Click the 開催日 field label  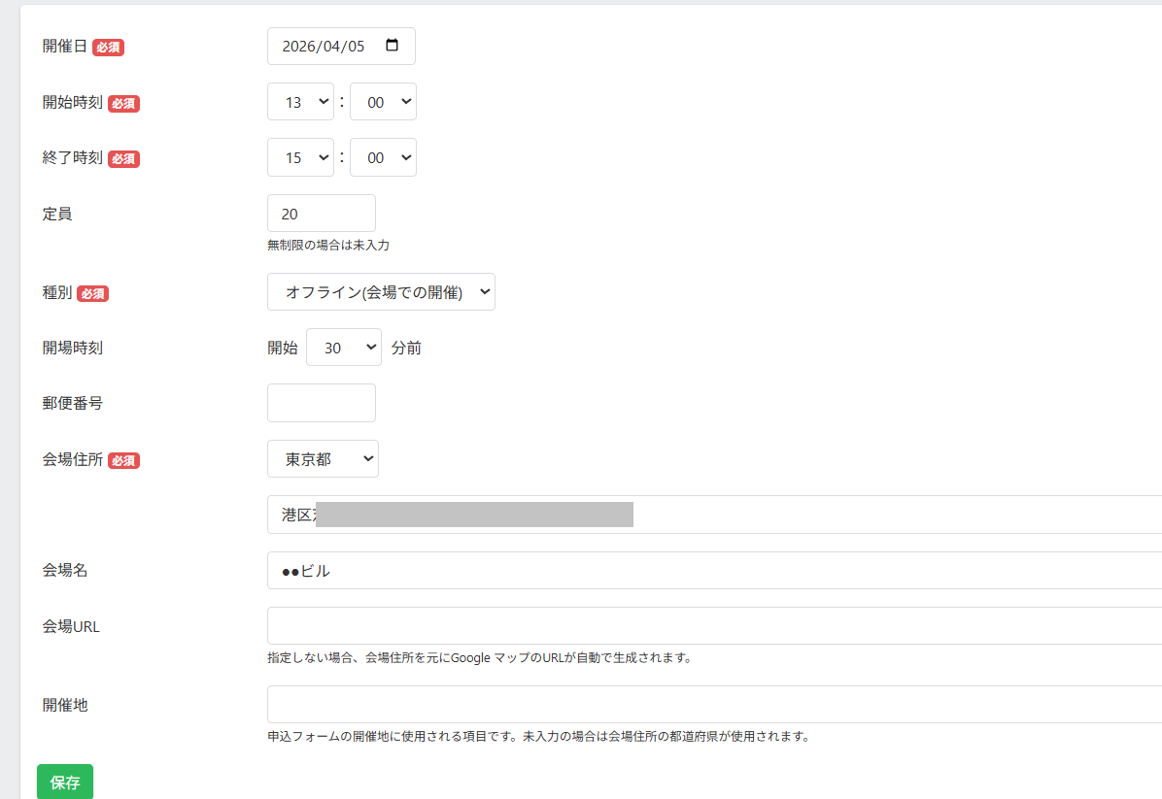(x=65, y=47)
